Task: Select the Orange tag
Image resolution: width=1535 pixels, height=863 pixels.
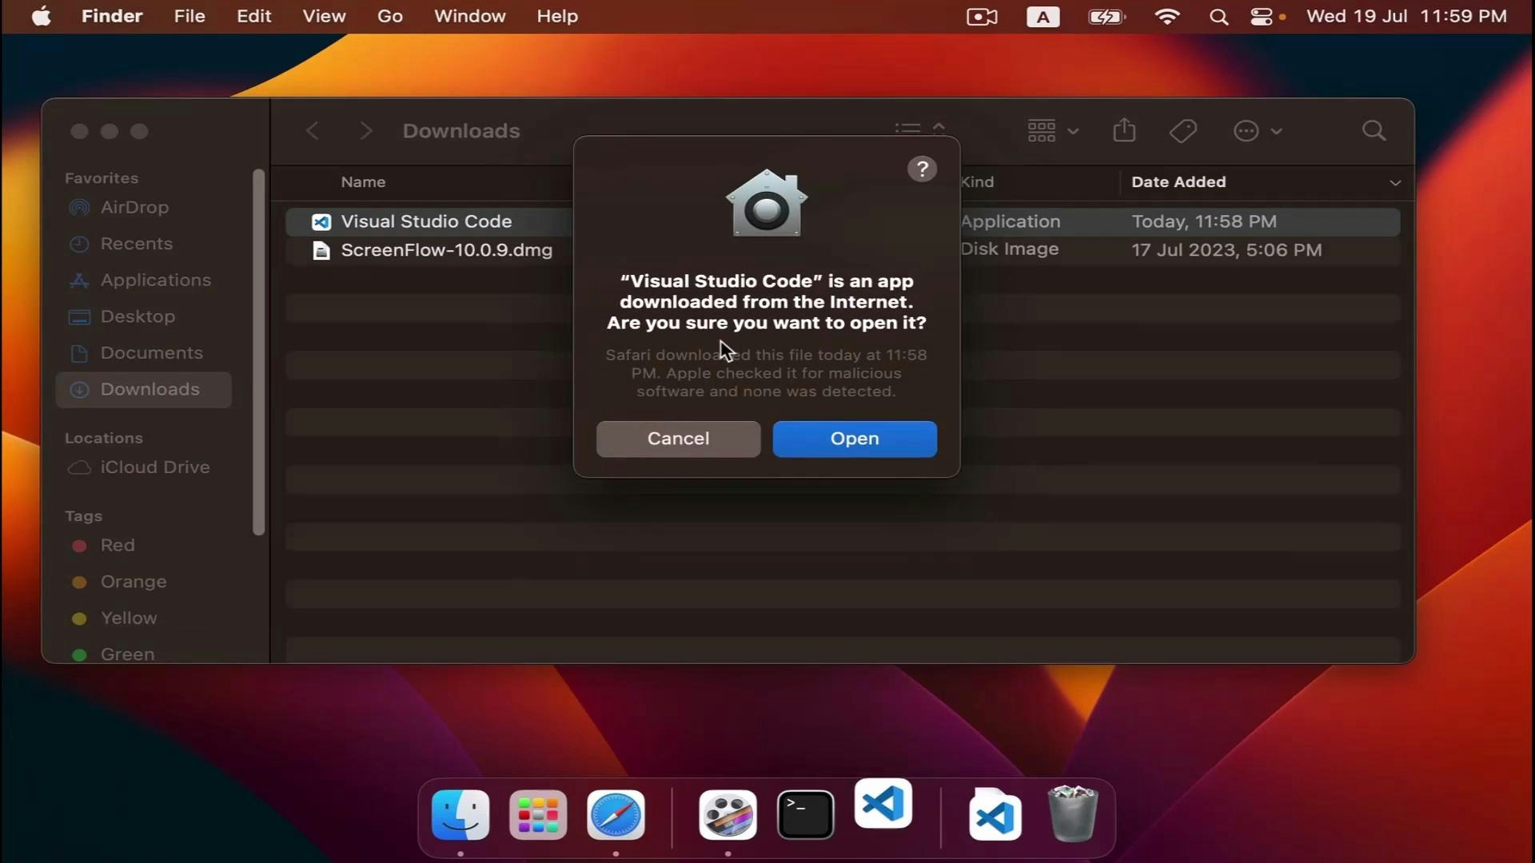Action: click(x=133, y=582)
